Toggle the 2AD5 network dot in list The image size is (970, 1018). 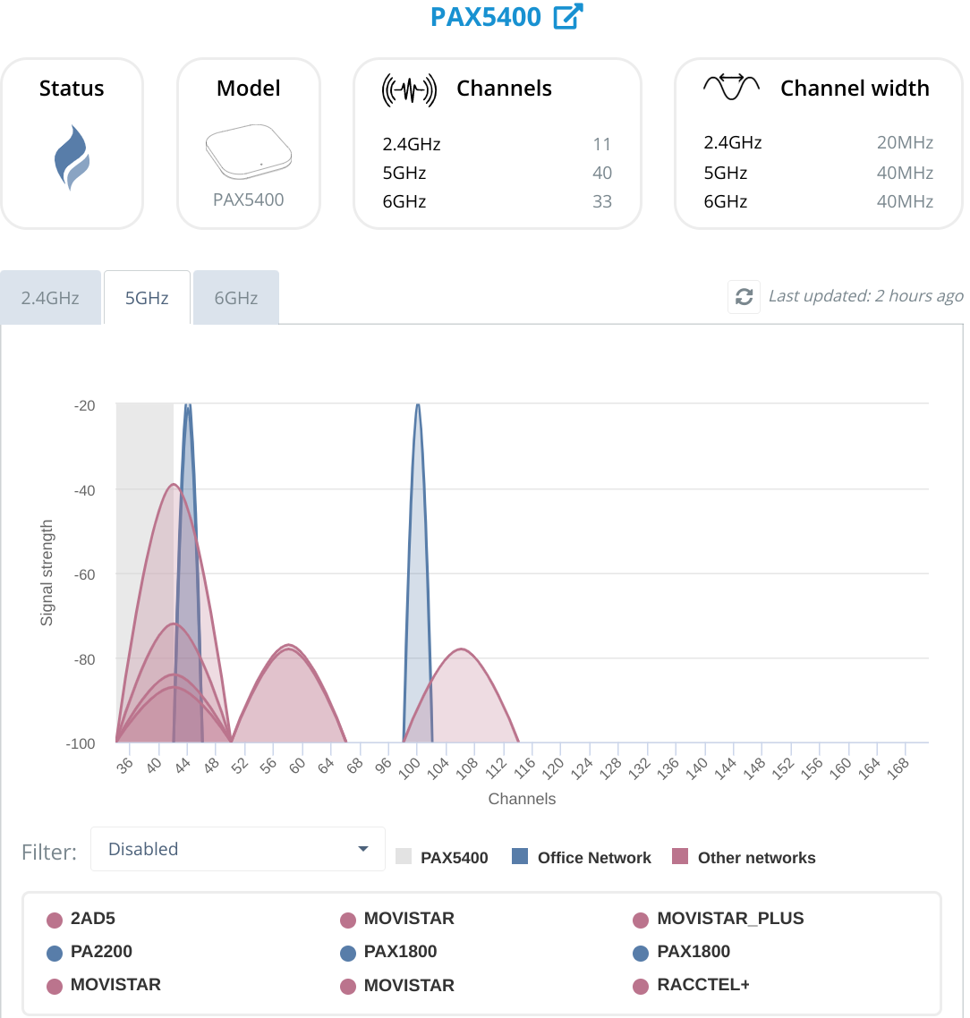pyautogui.click(x=55, y=920)
